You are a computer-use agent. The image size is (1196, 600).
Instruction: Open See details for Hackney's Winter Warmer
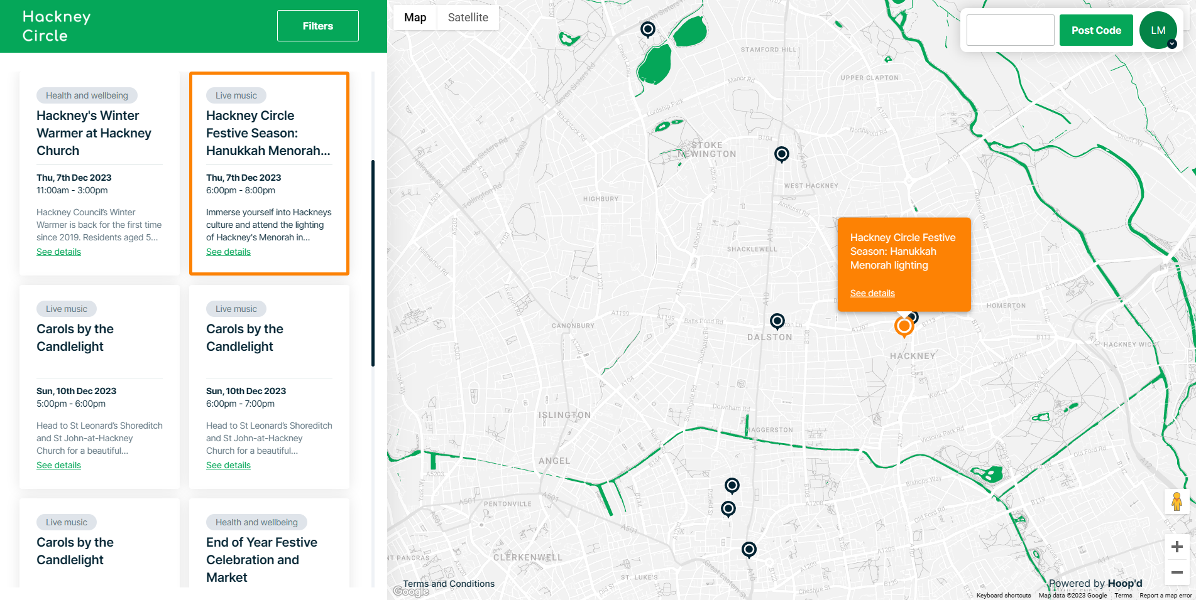pos(58,252)
